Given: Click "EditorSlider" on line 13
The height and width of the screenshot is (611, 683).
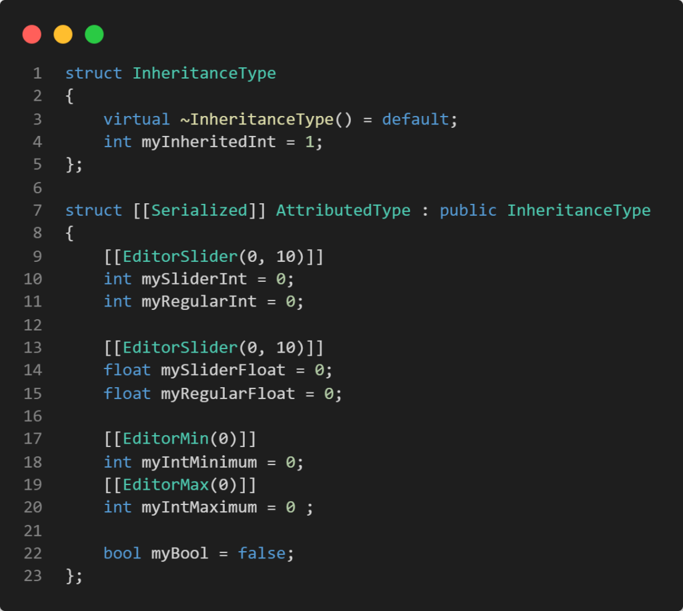Looking at the screenshot, I should [180, 347].
